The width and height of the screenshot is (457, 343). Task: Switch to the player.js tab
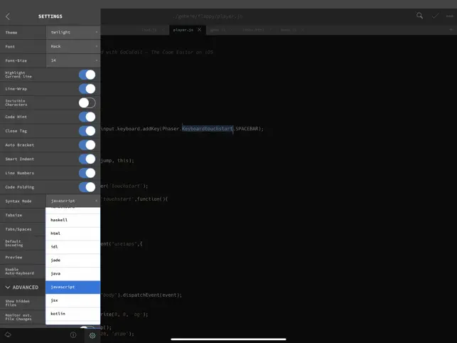click(183, 30)
